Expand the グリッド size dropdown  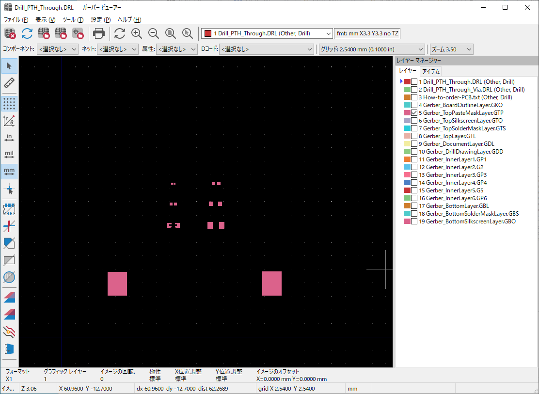coord(372,49)
